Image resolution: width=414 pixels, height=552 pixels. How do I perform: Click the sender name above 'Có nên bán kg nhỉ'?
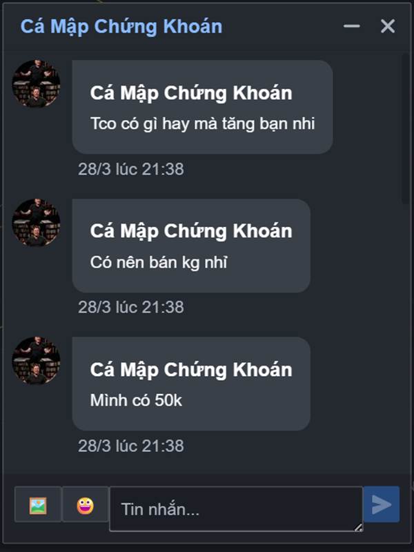point(191,231)
